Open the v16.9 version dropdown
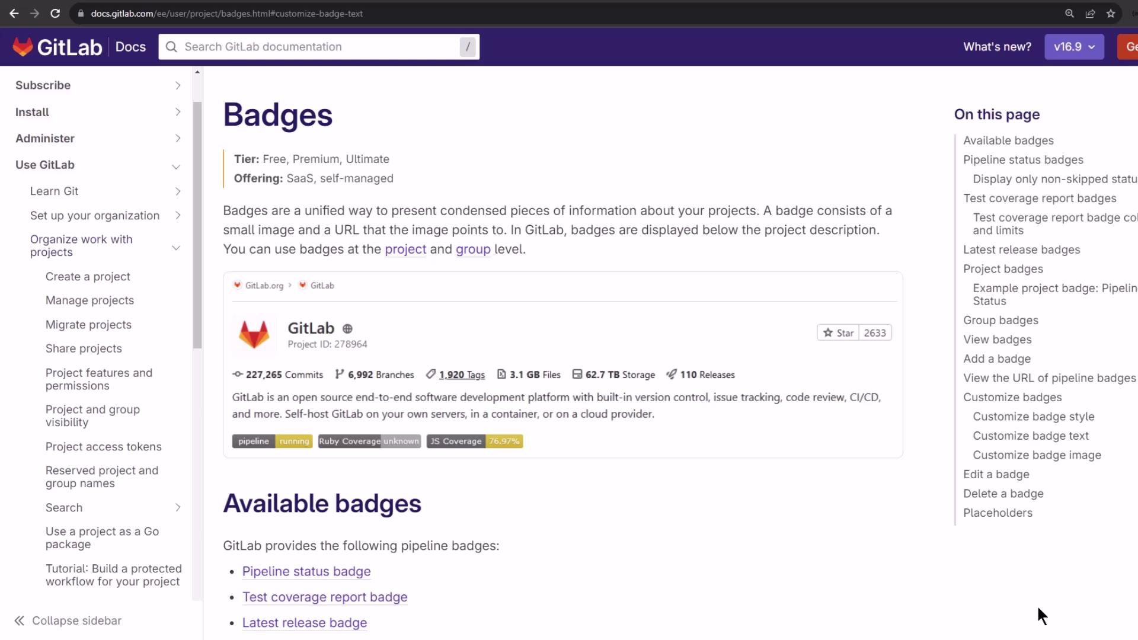Image resolution: width=1138 pixels, height=640 pixels. [x=1074, y=47]
